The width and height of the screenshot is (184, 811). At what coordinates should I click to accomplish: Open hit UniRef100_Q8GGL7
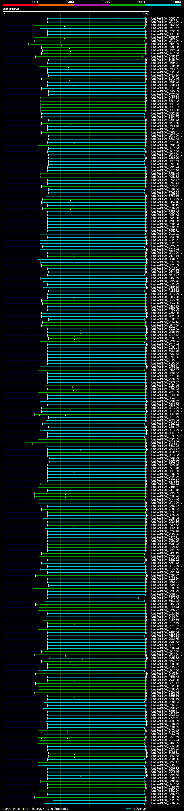pyautogui.click(x=165, y=19)
